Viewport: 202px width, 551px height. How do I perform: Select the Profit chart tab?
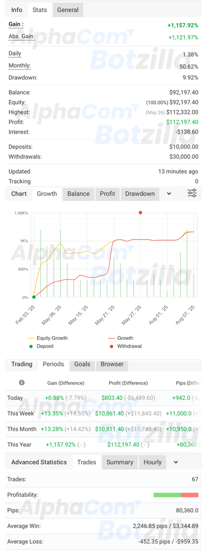click(x=107, y=194)
